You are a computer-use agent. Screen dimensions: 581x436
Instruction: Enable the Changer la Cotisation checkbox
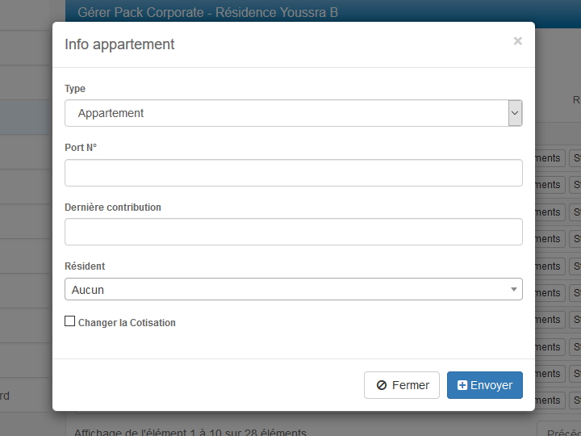(69, 321)
